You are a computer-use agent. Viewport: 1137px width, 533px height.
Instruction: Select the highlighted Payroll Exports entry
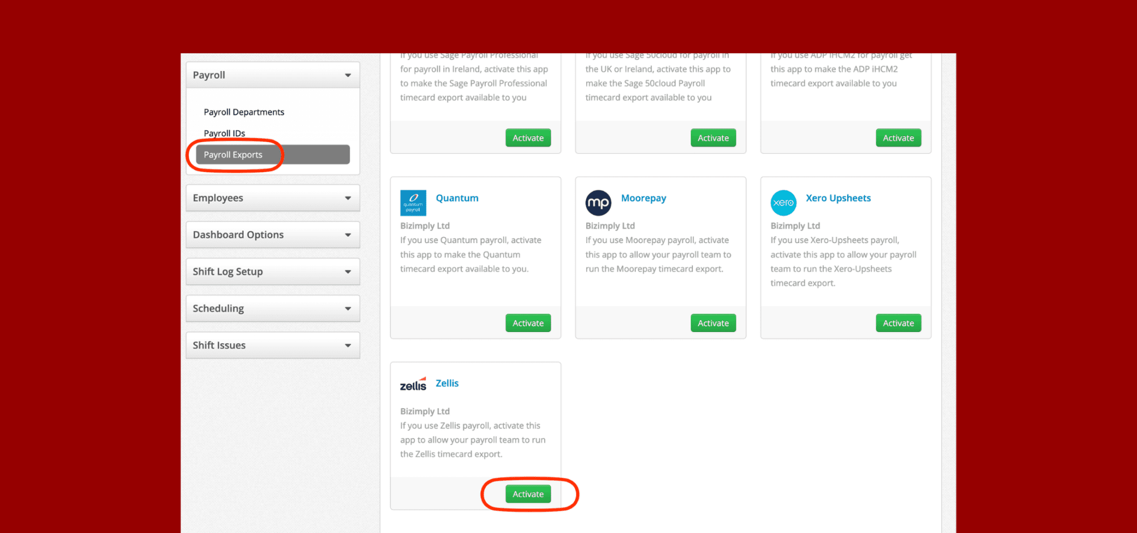point(233,154)
